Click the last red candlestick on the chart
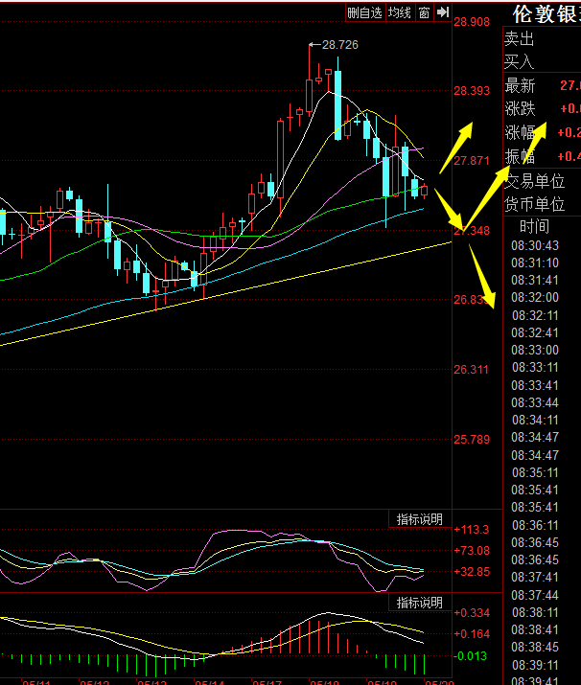Viewport: 581px width, 685px height. click(x=424, y=191)
